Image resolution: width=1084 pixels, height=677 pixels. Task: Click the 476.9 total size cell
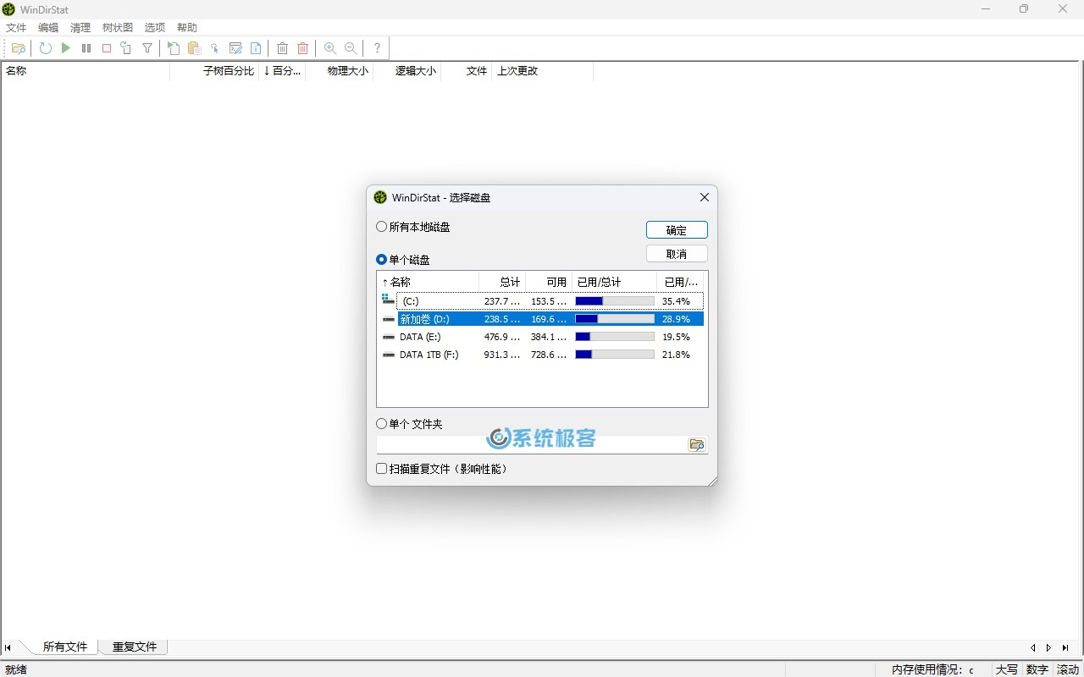pyautogui.click(x=502, y=337)
